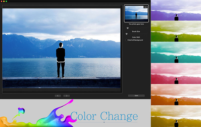Click the 'Brush Size' label
This screenshot has width=201, height=127.
(136, 31)
